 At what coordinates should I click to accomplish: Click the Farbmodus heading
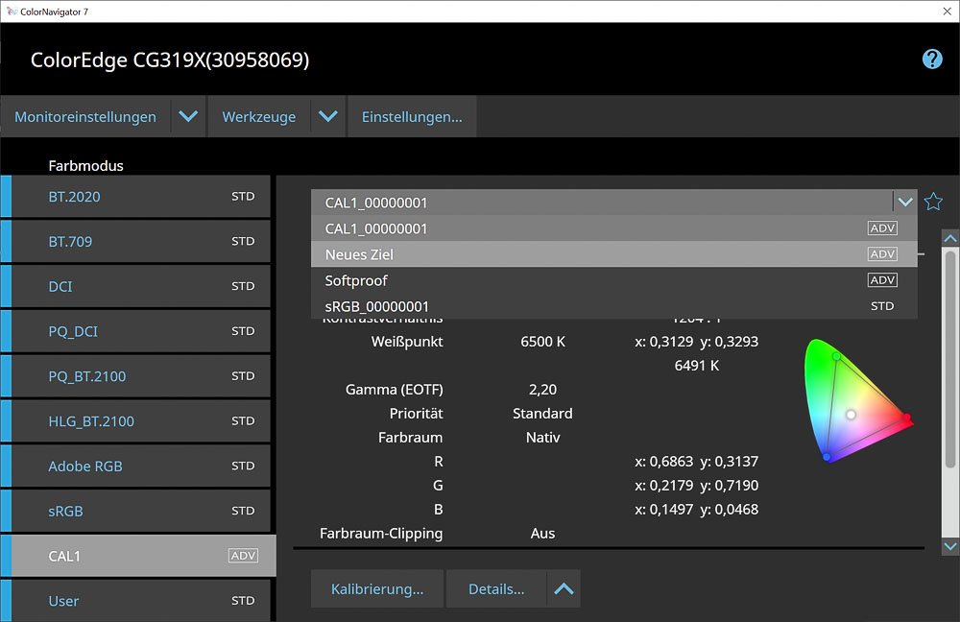pyautogui.click(x=85, y=165)
